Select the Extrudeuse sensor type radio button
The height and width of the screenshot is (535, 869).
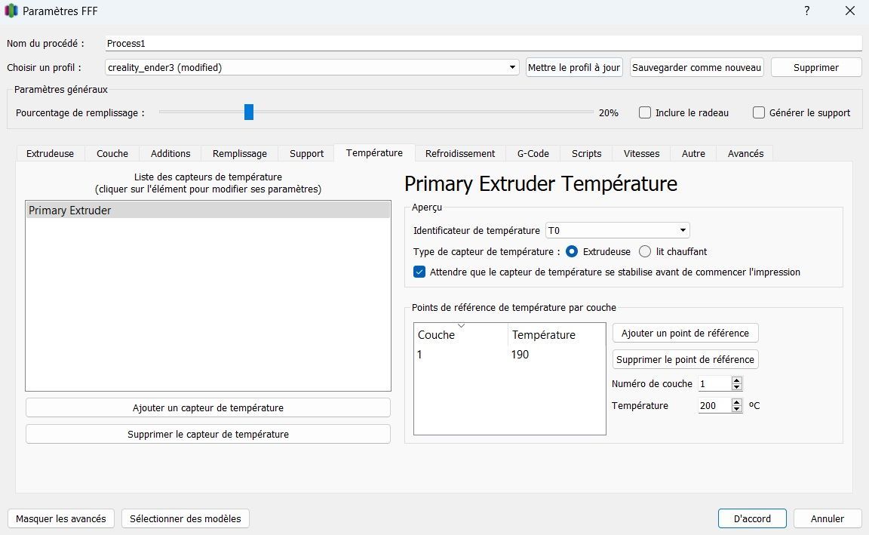(572, 251)
